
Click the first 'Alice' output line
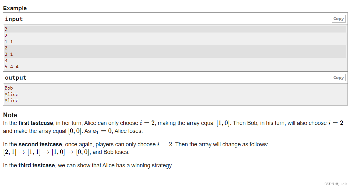point(11,94)
